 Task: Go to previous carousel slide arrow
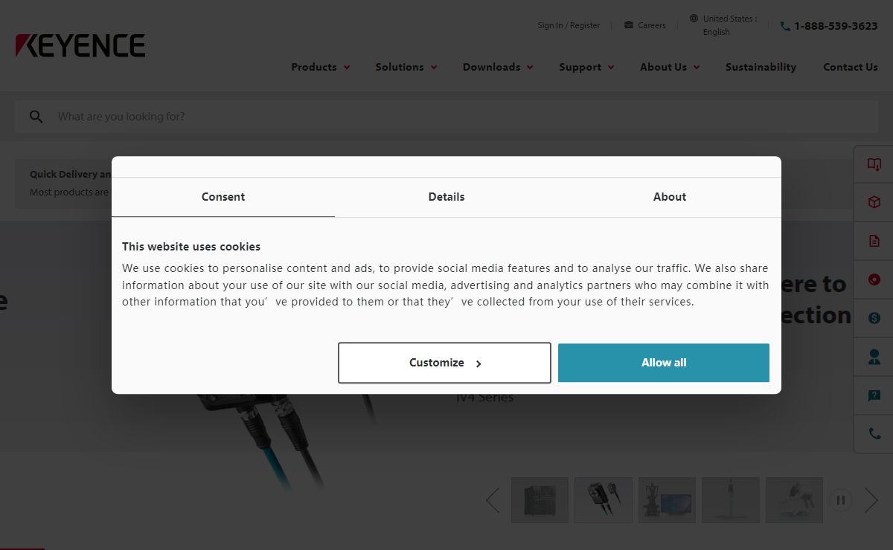tap(493, 500)
